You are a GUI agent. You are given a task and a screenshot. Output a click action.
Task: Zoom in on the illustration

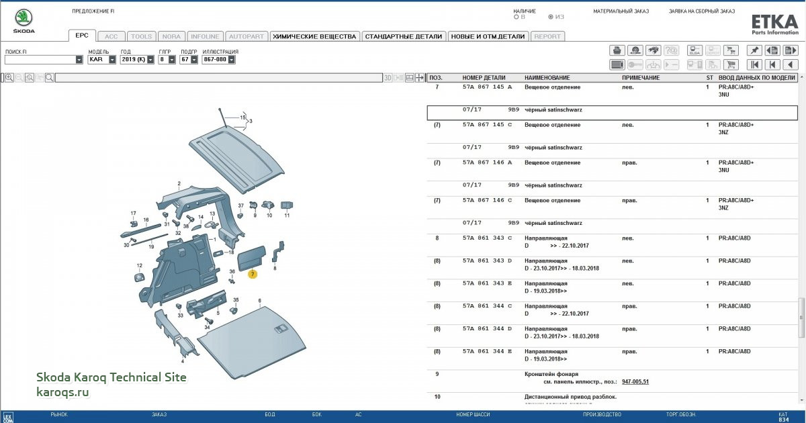tap(9, 78)
